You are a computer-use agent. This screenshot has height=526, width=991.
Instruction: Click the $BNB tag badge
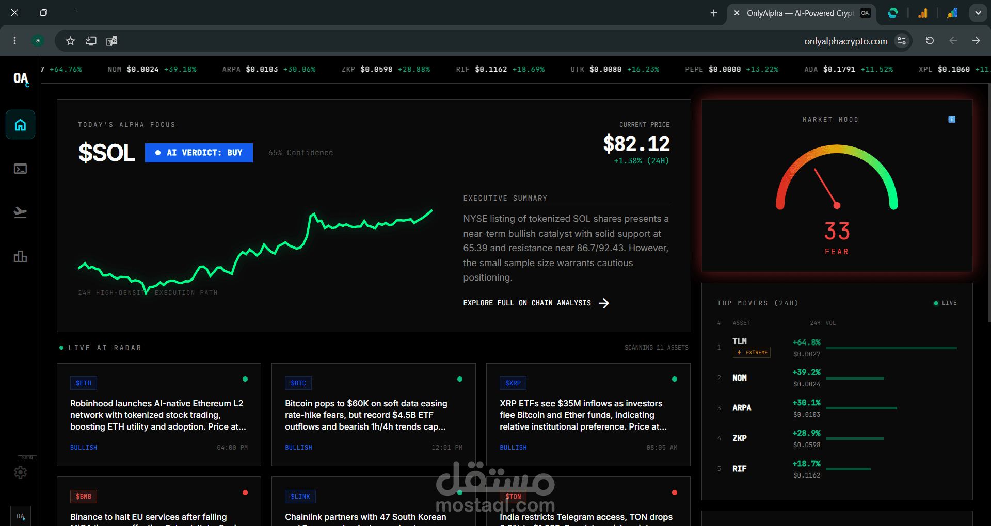pyautogui.click(x=84, y=497)
